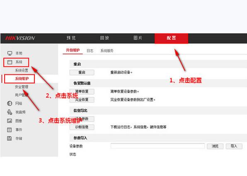The width and height of the screenshot is (247, 176).
Task: Click the 事件 calendar icon
Action: (10, 130)
